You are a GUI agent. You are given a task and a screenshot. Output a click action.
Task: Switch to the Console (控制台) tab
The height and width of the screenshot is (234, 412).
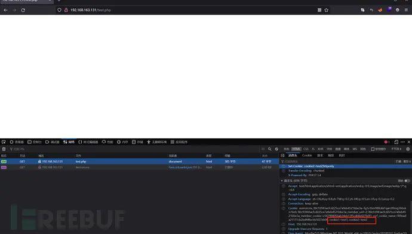(35, 142)
